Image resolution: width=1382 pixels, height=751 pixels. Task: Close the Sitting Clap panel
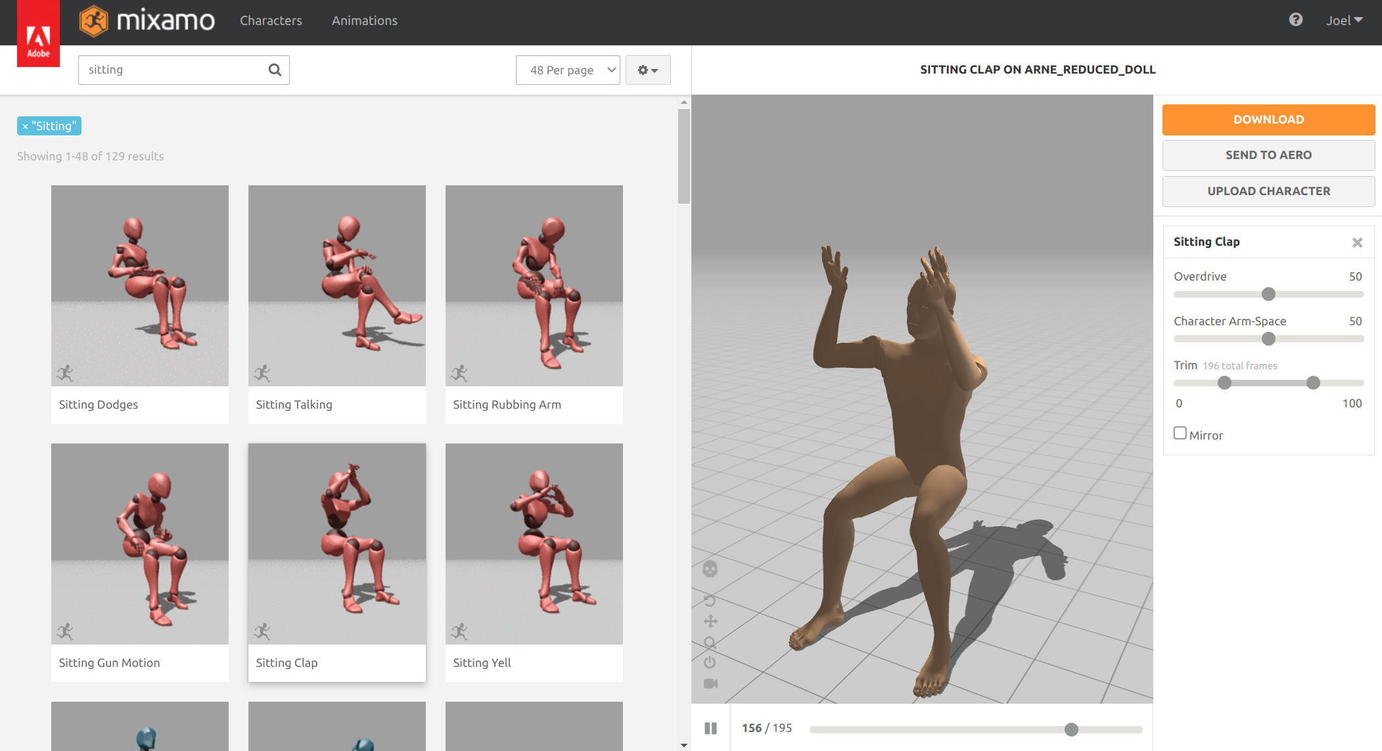[1357, 242]
